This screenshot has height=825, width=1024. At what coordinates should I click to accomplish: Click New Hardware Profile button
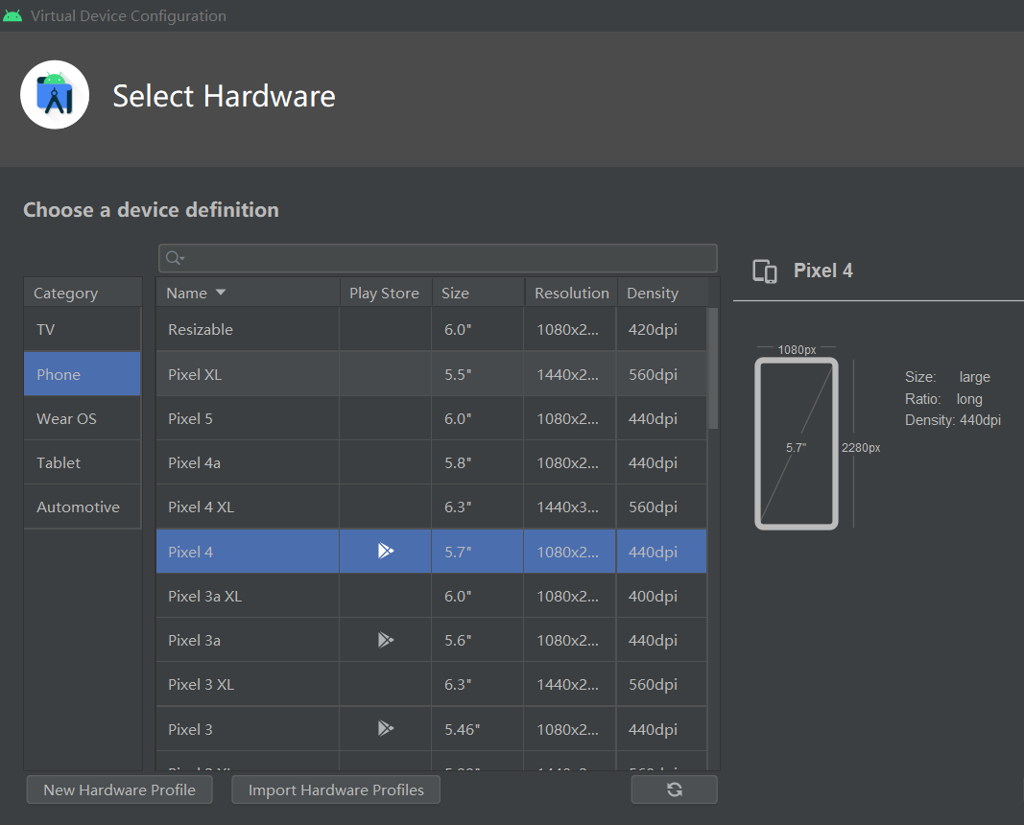click(x=120, y=790)
